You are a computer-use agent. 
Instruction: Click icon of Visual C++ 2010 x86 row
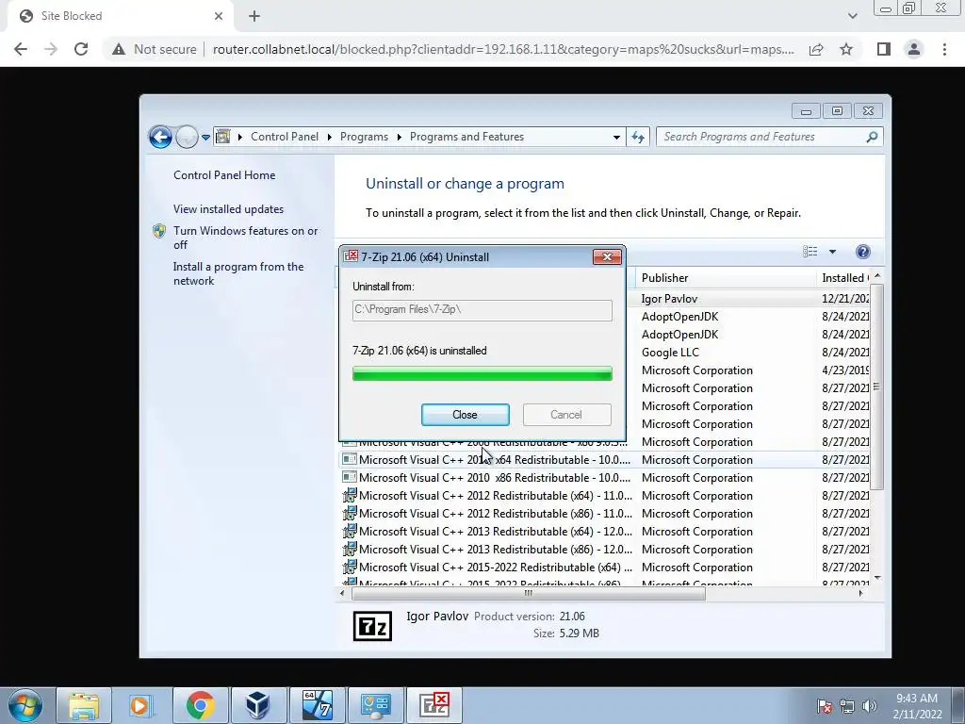click(x=349, y=477)
